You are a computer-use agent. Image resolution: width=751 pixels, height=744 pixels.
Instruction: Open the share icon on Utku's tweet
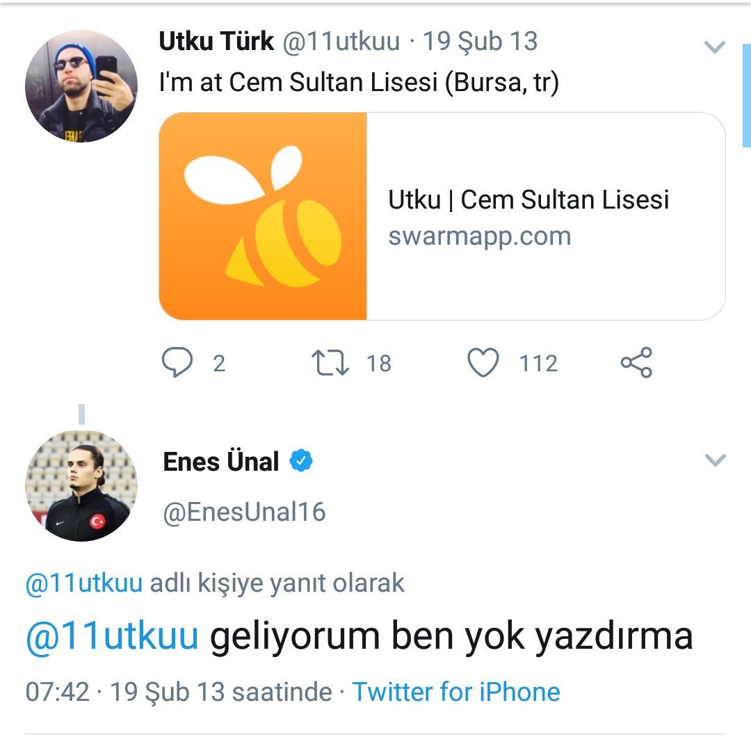coord(636,362)
